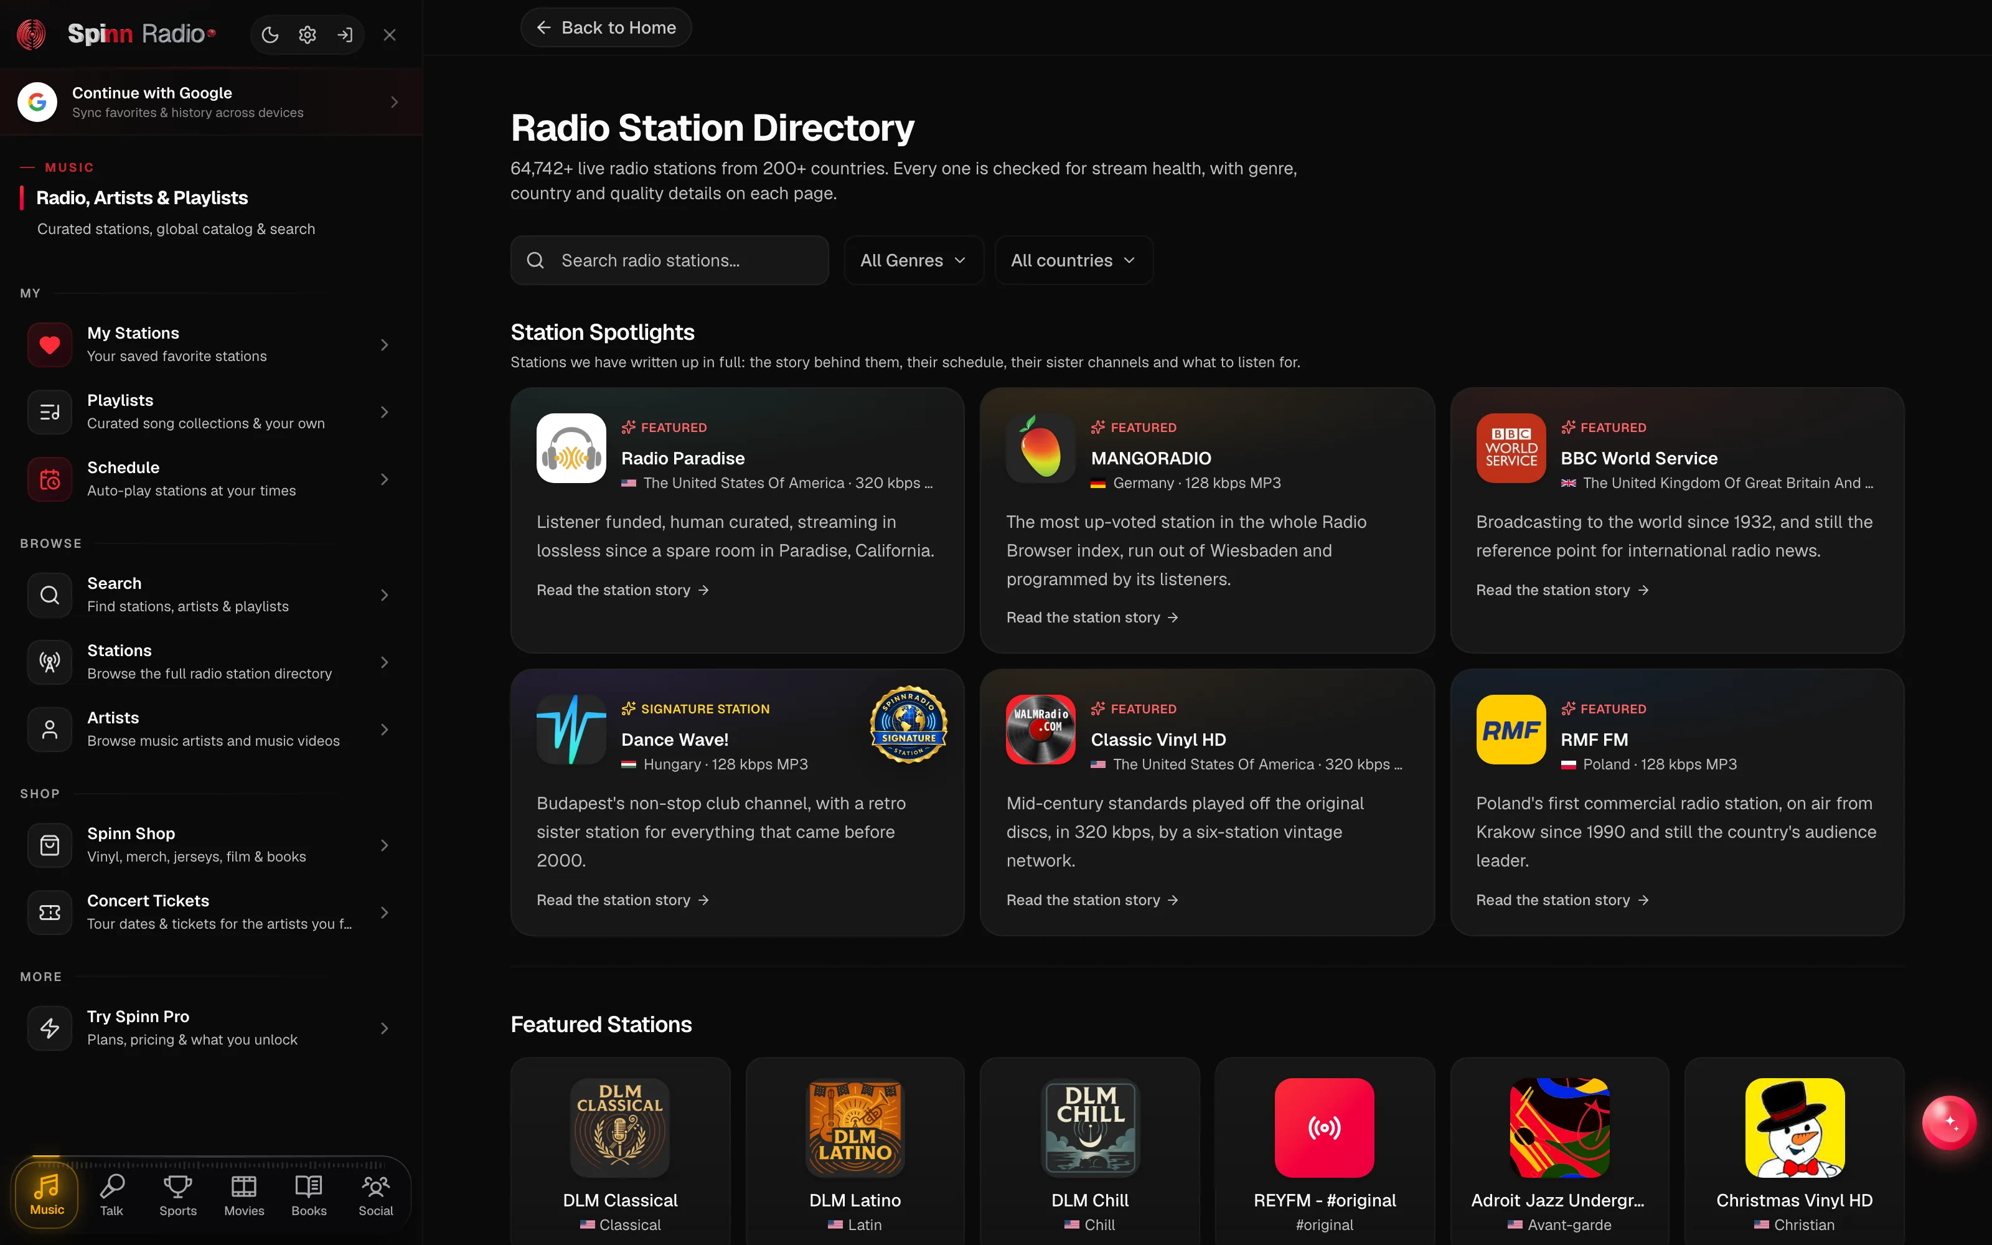Open Spinn Shop bag icon

[50, 845]
